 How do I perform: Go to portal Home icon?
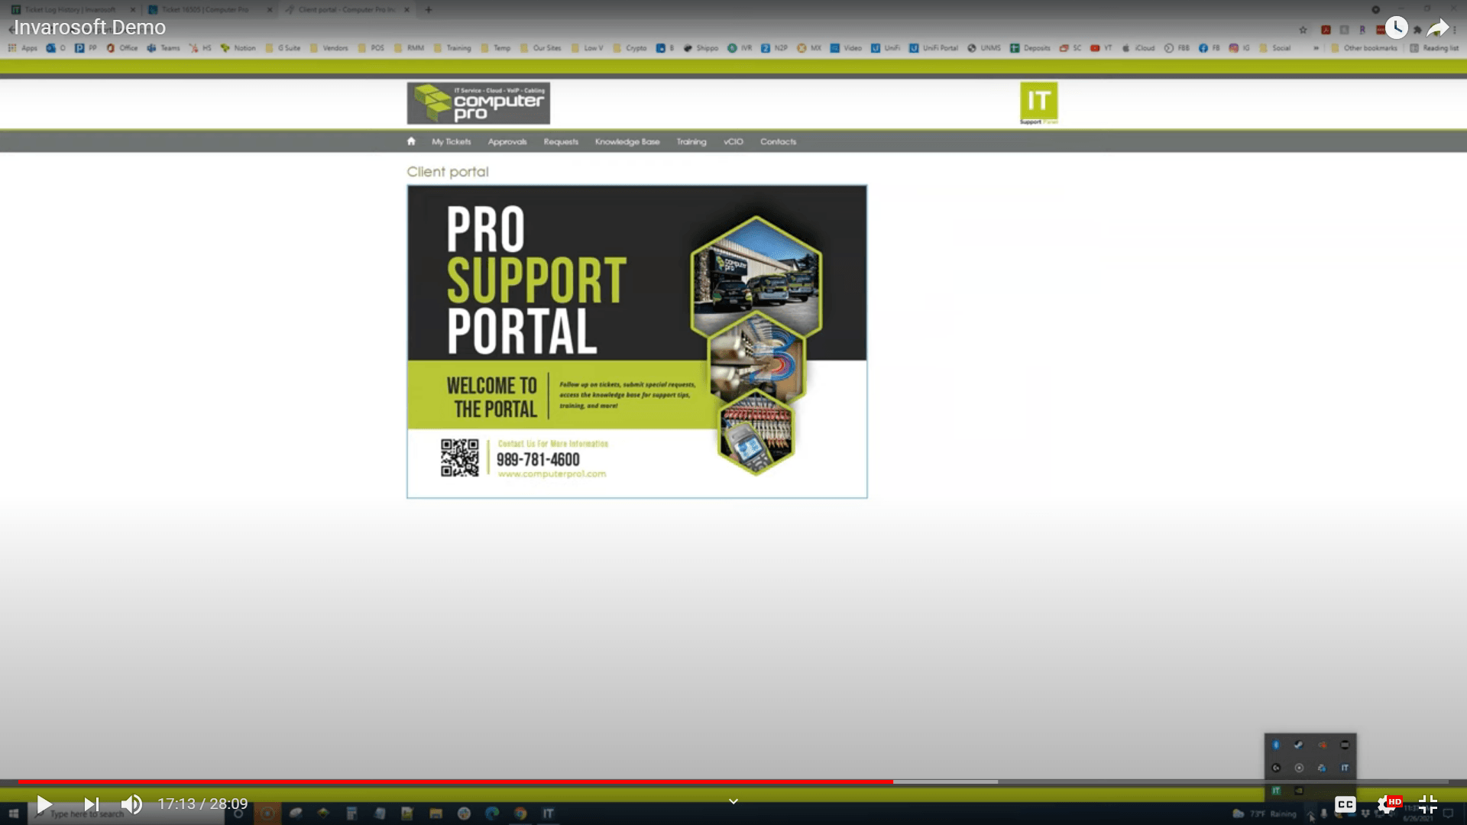[x=411, y=141]
